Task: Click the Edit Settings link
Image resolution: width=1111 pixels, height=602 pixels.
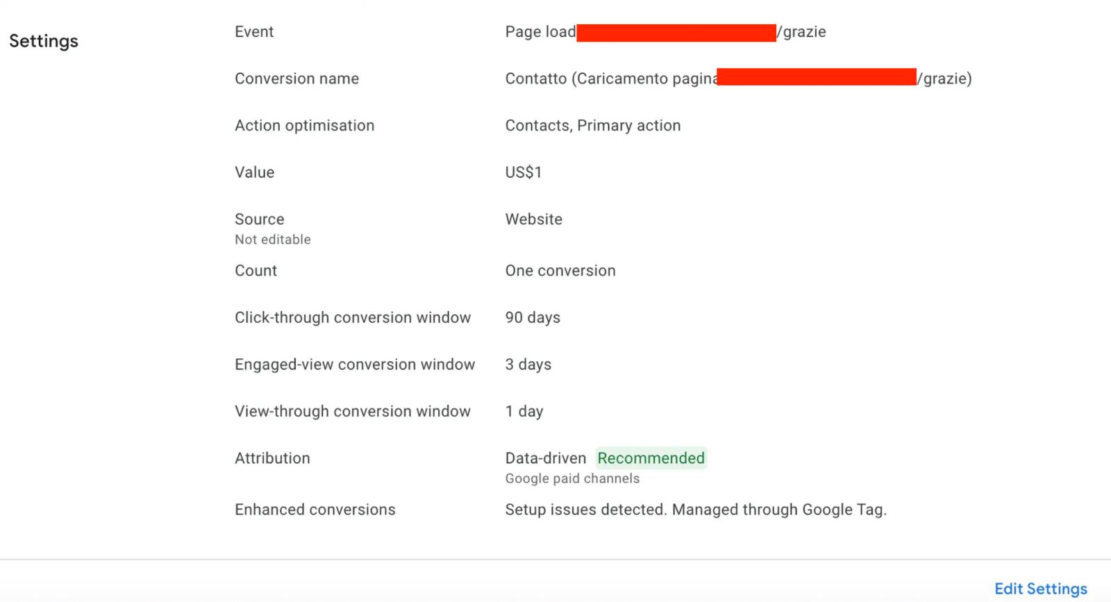Action: tap(1040, 589)
